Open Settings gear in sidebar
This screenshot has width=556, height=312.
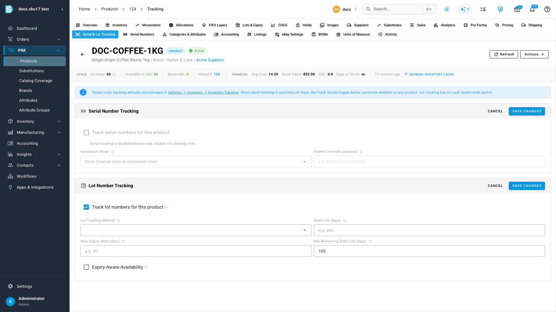[10, 286]
